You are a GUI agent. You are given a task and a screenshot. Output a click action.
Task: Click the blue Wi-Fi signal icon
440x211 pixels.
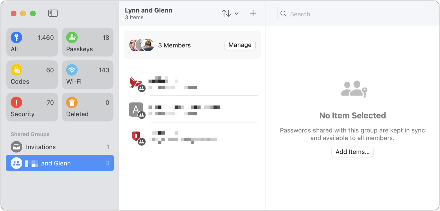[x=72, y=70]
